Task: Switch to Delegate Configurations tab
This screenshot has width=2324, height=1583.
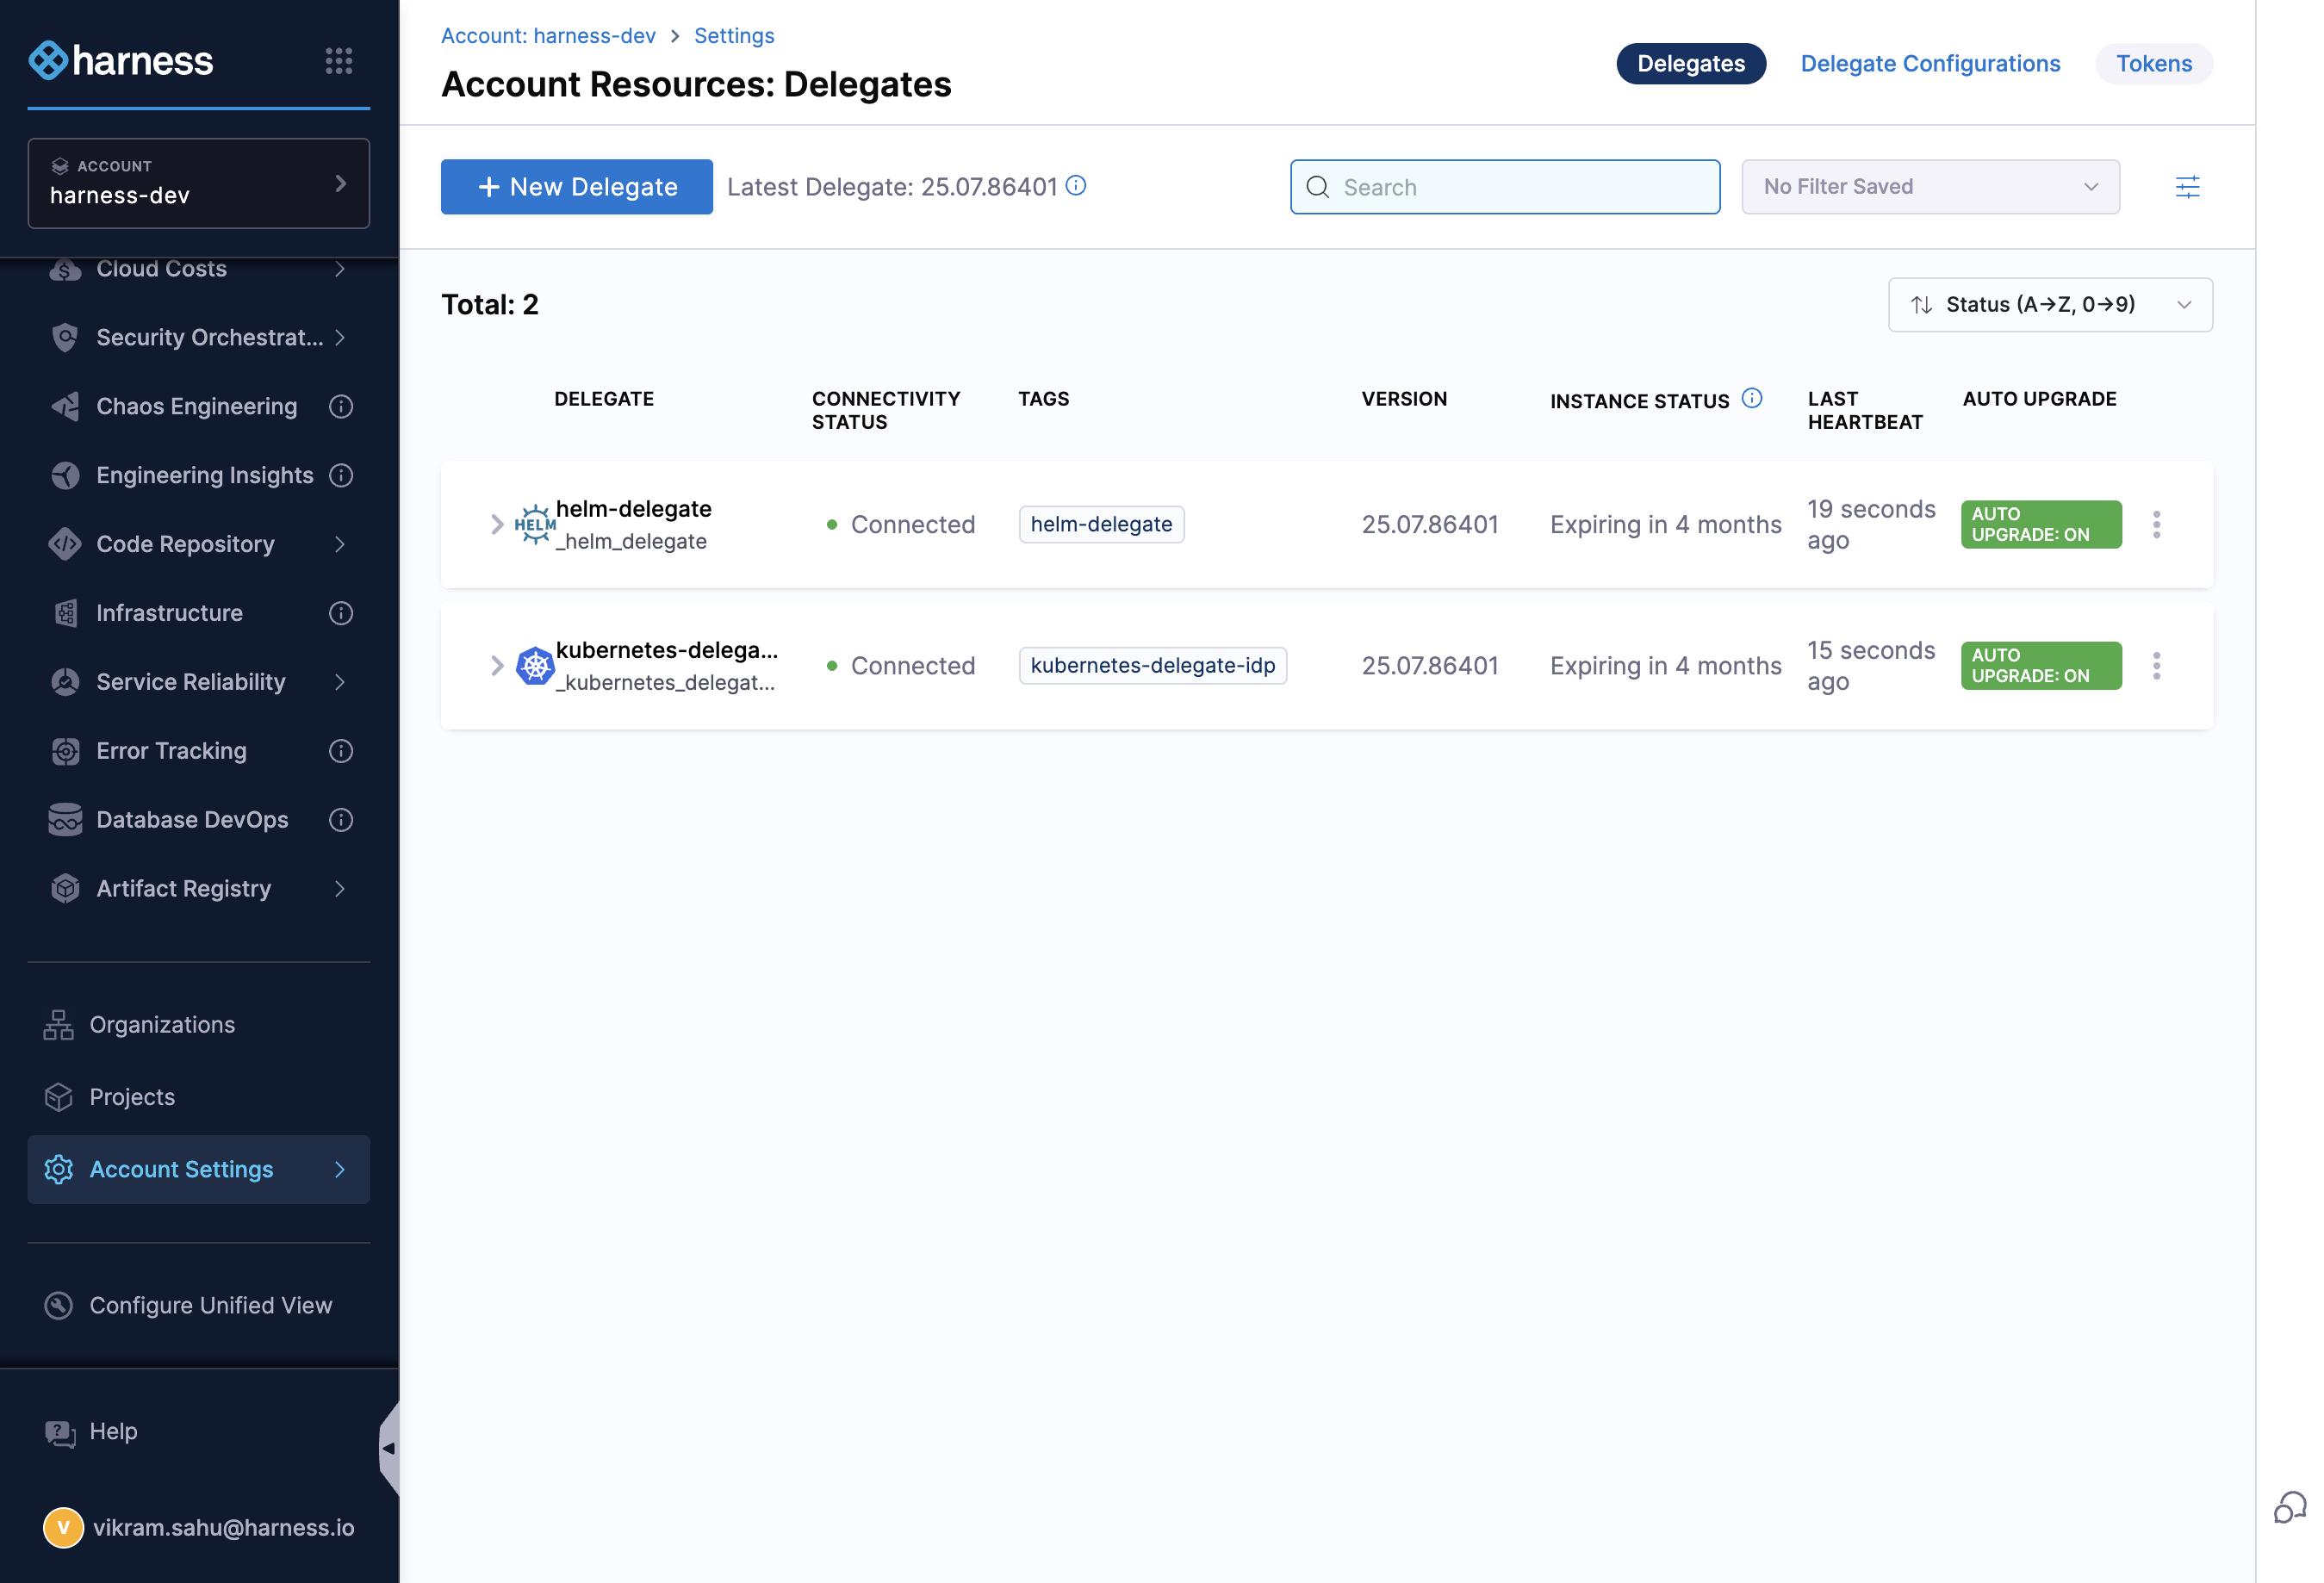Action: (1930, 64)
